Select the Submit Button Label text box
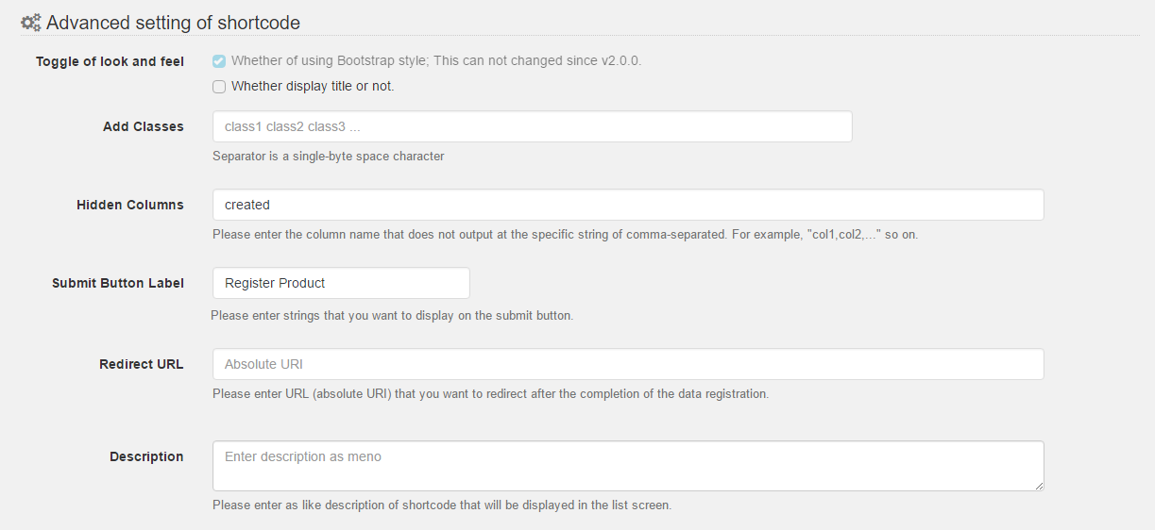The width and height of the screenshot is (1155, 530). pos(341,283)
